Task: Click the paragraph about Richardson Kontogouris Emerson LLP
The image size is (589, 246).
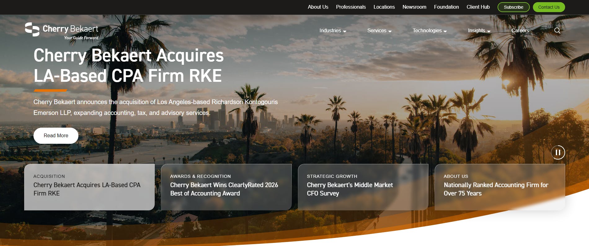Action: (156, 107)
